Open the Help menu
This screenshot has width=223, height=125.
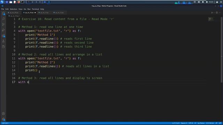point(42,9)
